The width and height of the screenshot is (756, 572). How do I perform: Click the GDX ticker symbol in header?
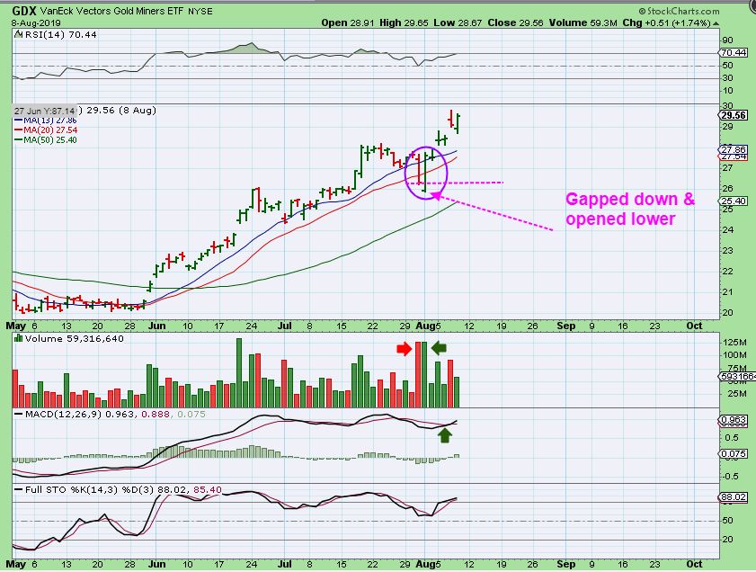click(24, 11)
